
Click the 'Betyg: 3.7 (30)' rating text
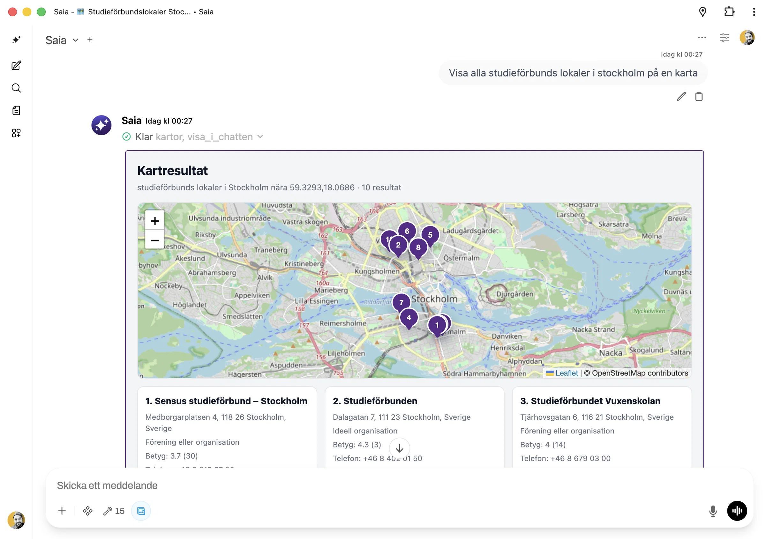click(171, 456)
